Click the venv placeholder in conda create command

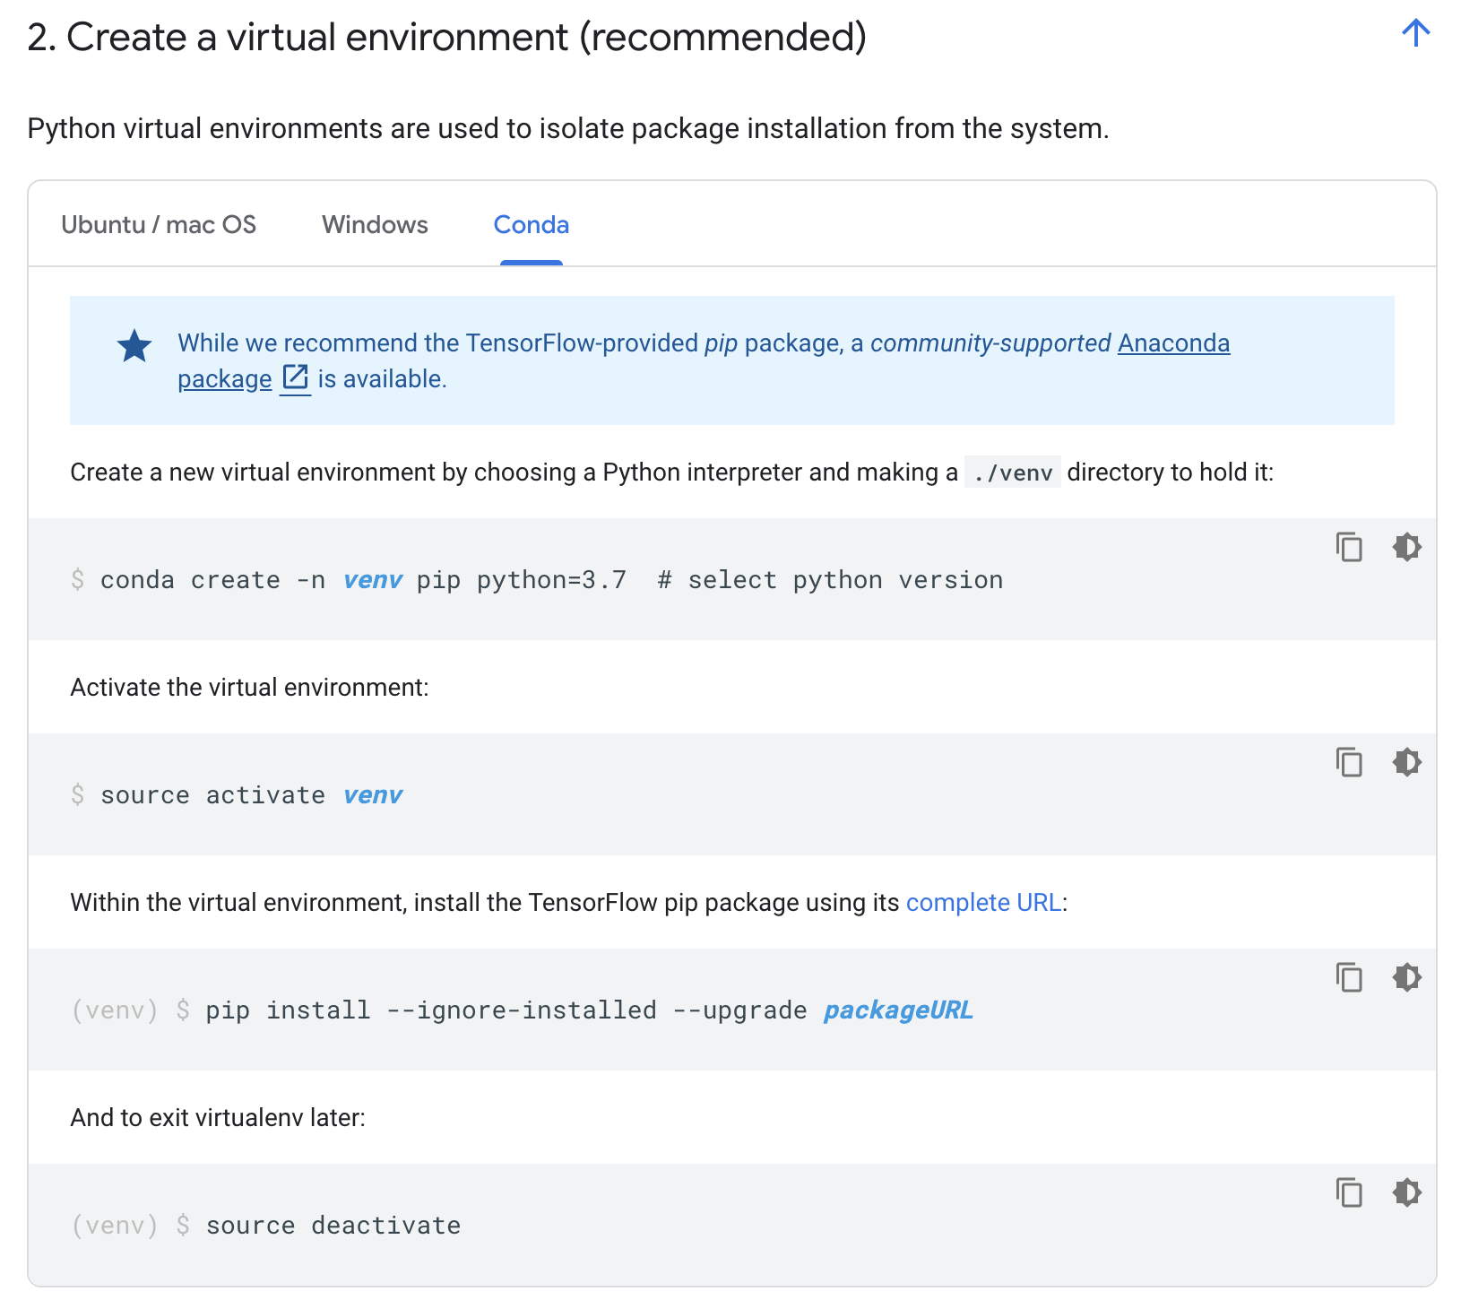pyautogui.click(x=373, y=580)
